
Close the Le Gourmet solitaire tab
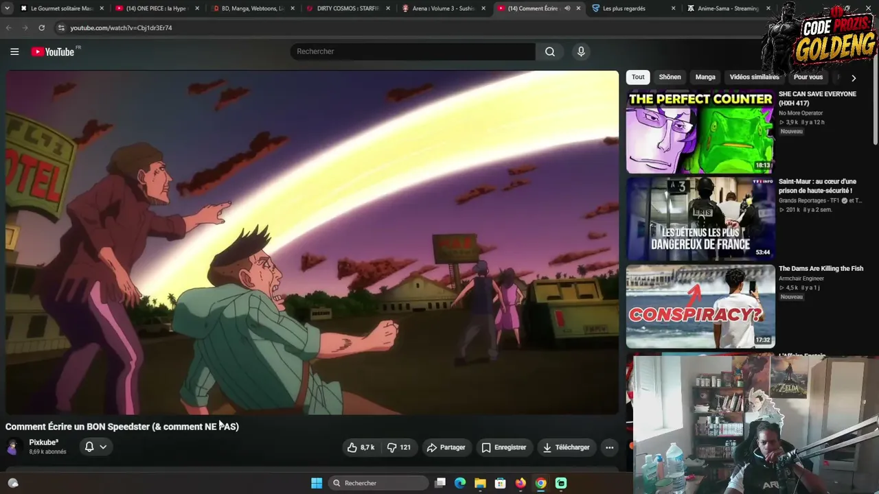[102, 8]
